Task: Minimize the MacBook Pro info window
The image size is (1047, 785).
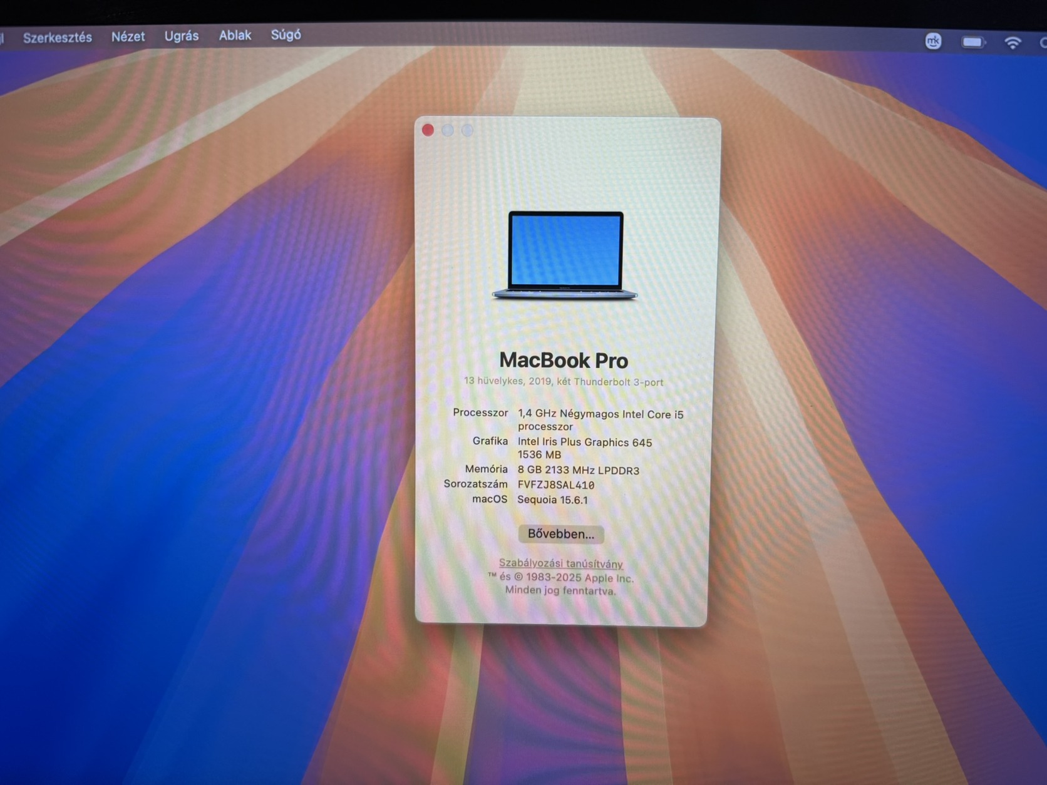Action: (448, 130)
